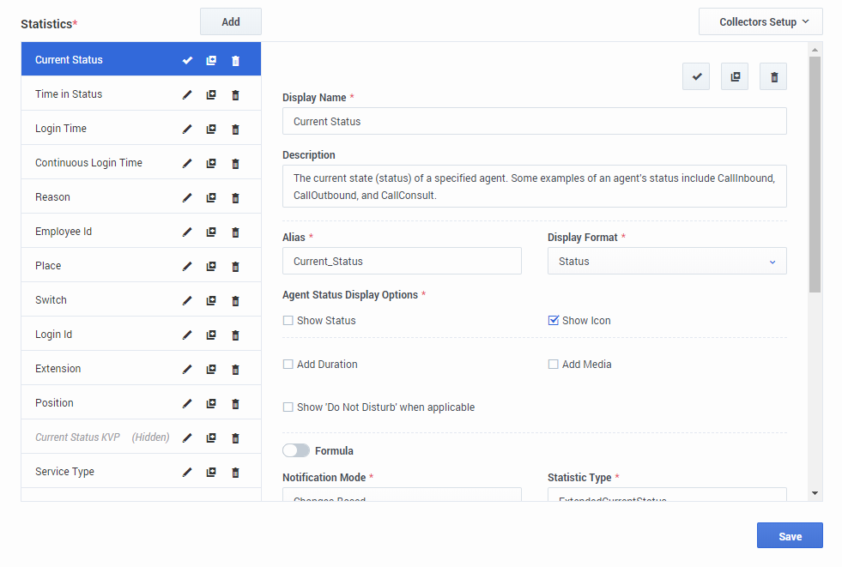The width and height of the screenshot is (842, 567).
Task: Delete the Reason statistic via trash icon
Action: point(235,198)
